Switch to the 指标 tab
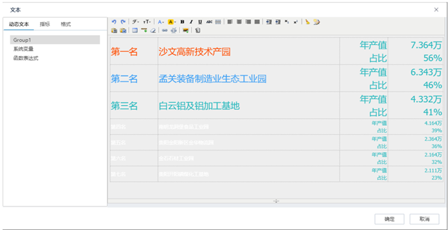This screenshot has height=230, width=448. click(x=45, y=24)
